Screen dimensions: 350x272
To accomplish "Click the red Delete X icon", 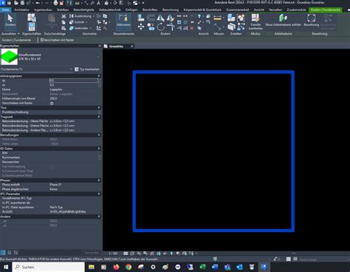I will tap(192, 28).
